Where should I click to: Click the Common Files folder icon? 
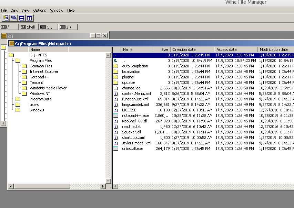pyautogui.click(x=24, y=66)
